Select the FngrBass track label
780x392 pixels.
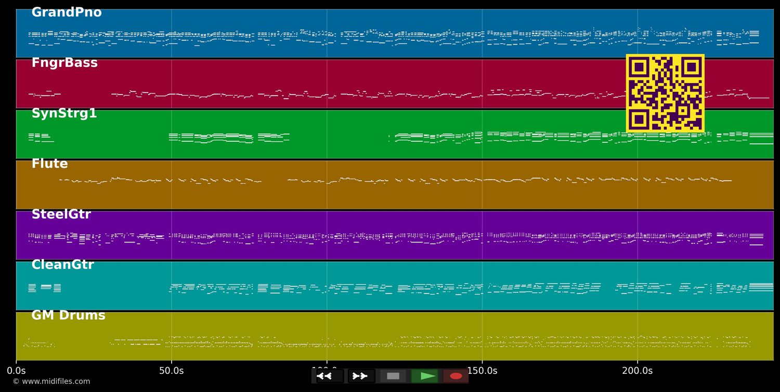pyautogui.click(x=64, y=63)
